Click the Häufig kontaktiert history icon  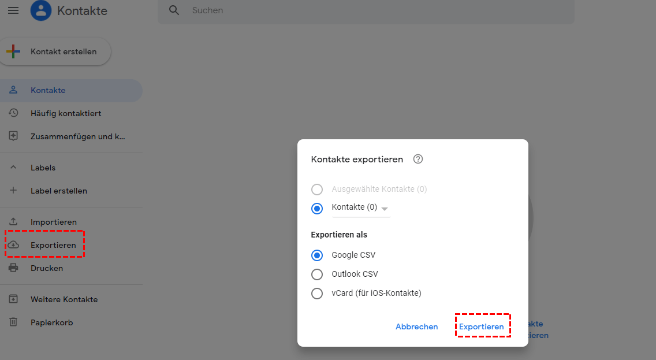[x=13, y=113]
